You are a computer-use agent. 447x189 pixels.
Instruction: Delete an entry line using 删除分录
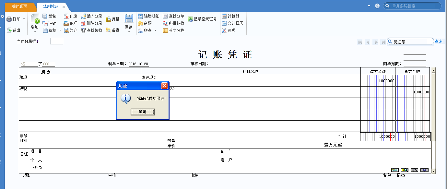[92, 23]
